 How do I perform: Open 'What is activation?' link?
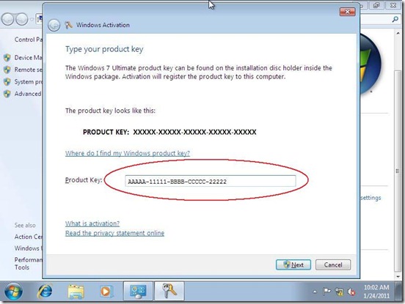[x=92, y=223]
